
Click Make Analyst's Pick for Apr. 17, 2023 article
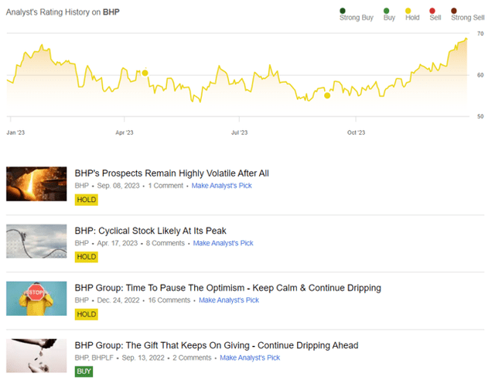tap(223, 243)
